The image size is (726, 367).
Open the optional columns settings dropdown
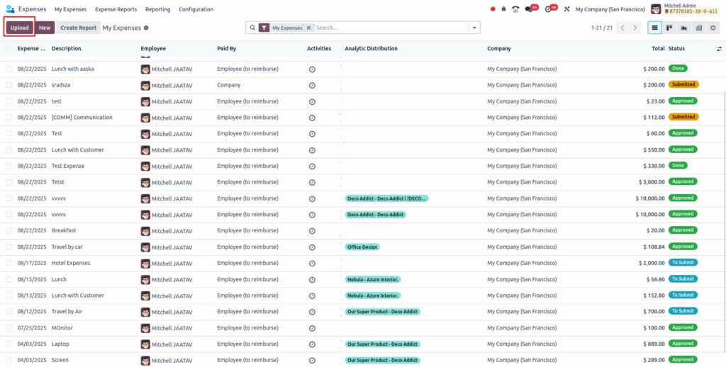(719, 49)
